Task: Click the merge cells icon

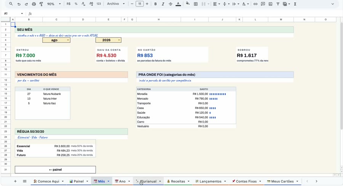Action: 204,4
